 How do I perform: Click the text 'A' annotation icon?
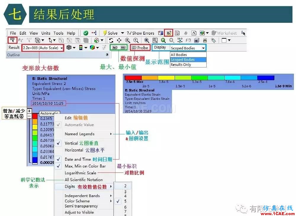pos(194,33)
